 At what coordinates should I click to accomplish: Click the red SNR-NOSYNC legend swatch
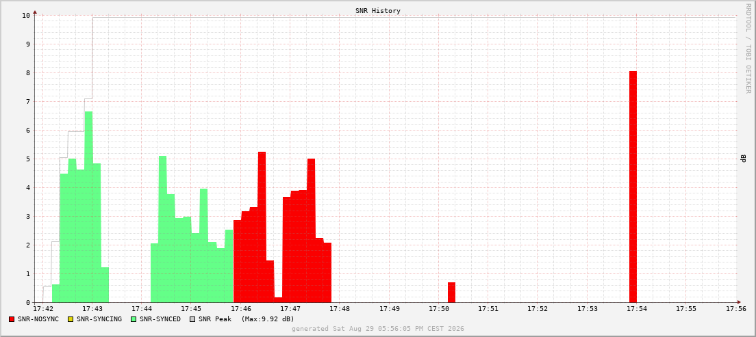tap(12, 319)
